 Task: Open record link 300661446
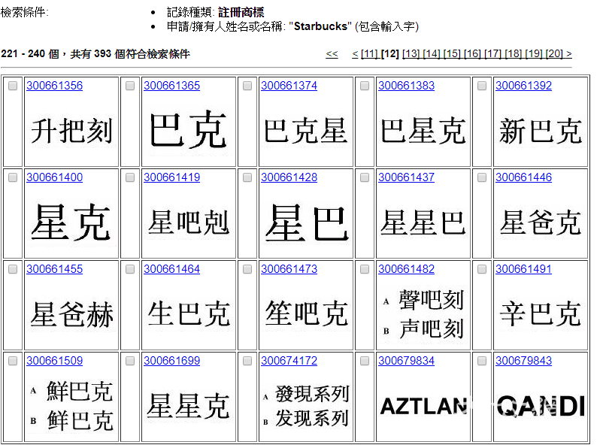(x=523, y=177)
